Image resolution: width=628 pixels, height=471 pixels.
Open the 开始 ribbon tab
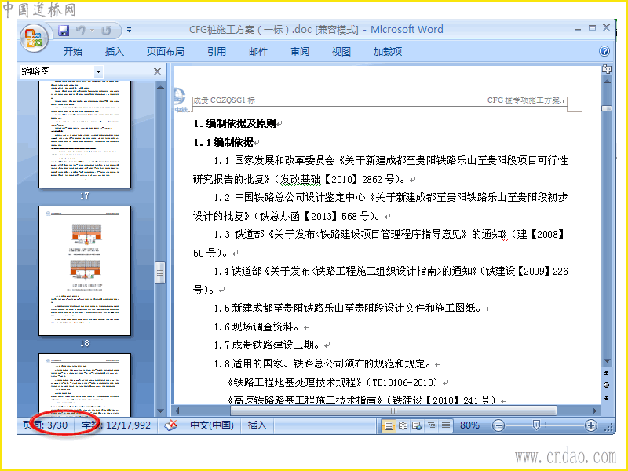pos(73,51)
